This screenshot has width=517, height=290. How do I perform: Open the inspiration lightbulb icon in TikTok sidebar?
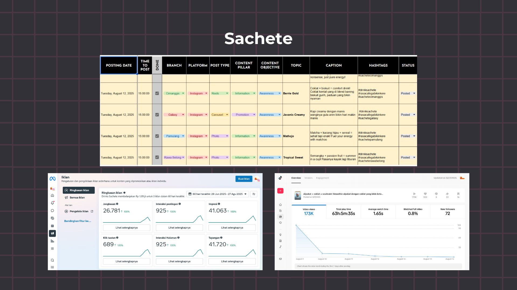280,235
